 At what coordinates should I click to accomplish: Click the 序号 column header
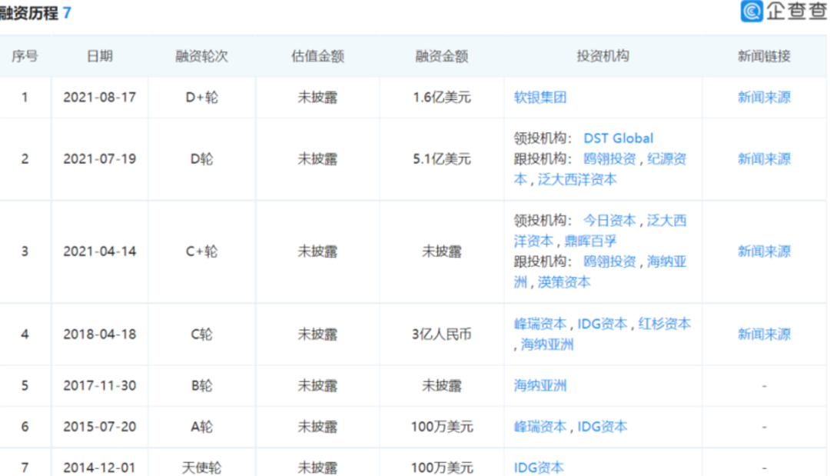[x=25, y=56]
